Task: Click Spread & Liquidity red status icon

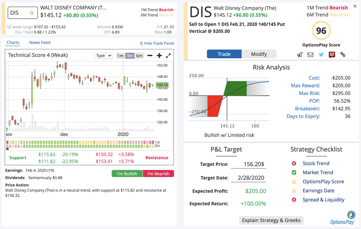Action: (294, 200)
